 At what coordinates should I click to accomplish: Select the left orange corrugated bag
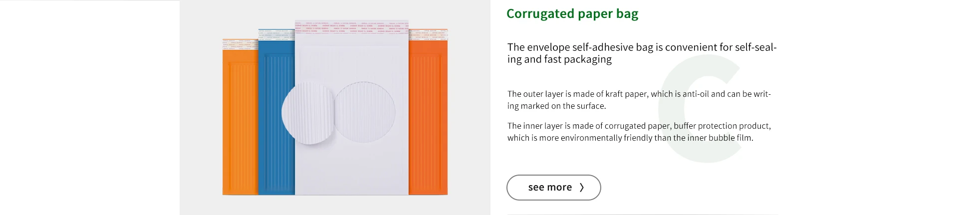coord(240,125)
